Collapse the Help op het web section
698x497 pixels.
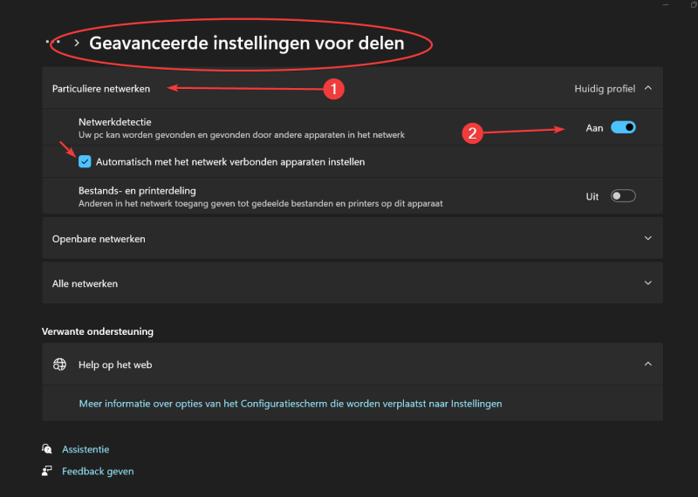click(648, 364)
